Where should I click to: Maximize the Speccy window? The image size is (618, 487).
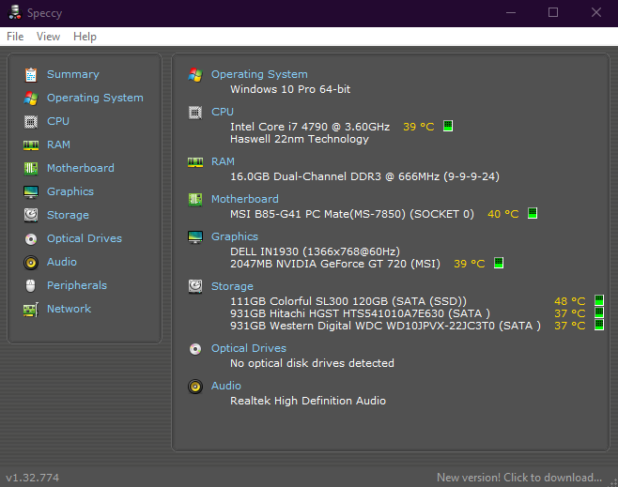tap(553, 12)
